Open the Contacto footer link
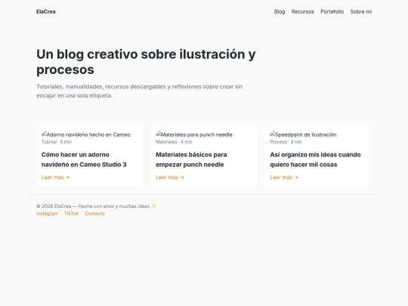The height and width of the screenshot is (306, 408). tap(94, 213)
